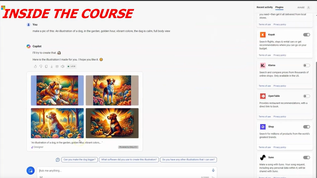Click the Copilot avatar icon
This screenshot has width=317, height=178.
(x=28, y=46)
